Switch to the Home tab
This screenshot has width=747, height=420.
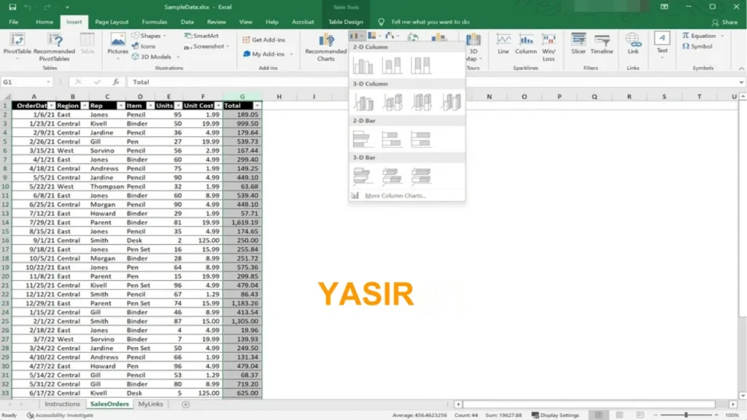pos(44,22)
